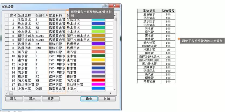Click the 系统类型 header in right table

[149, 11]
